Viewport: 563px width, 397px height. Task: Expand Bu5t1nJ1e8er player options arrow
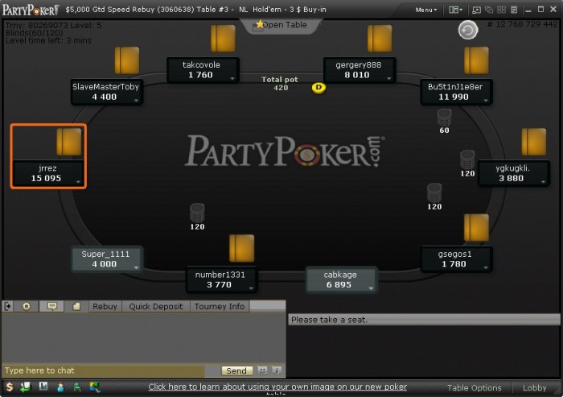tap(486, 100)
